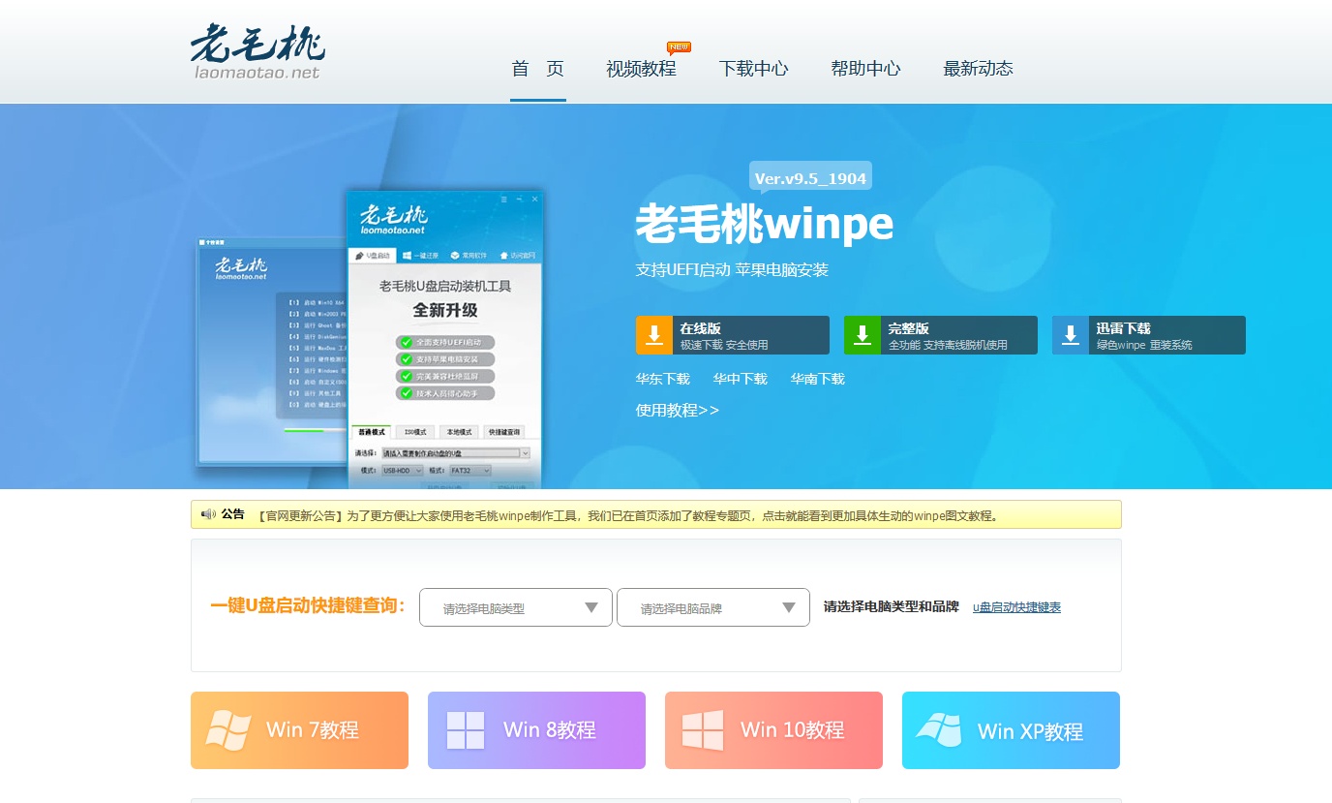Click the Windows 8 logo icon
Image resolution: width=1332 pixels, height=803 pixels.
(x=466, y=730)
